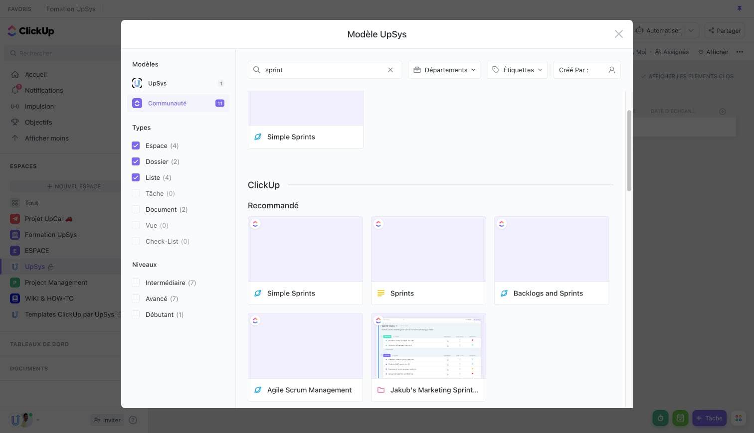Clear the sprint search text
Viewport: 754px width, 433px height.
pos(390,70)
